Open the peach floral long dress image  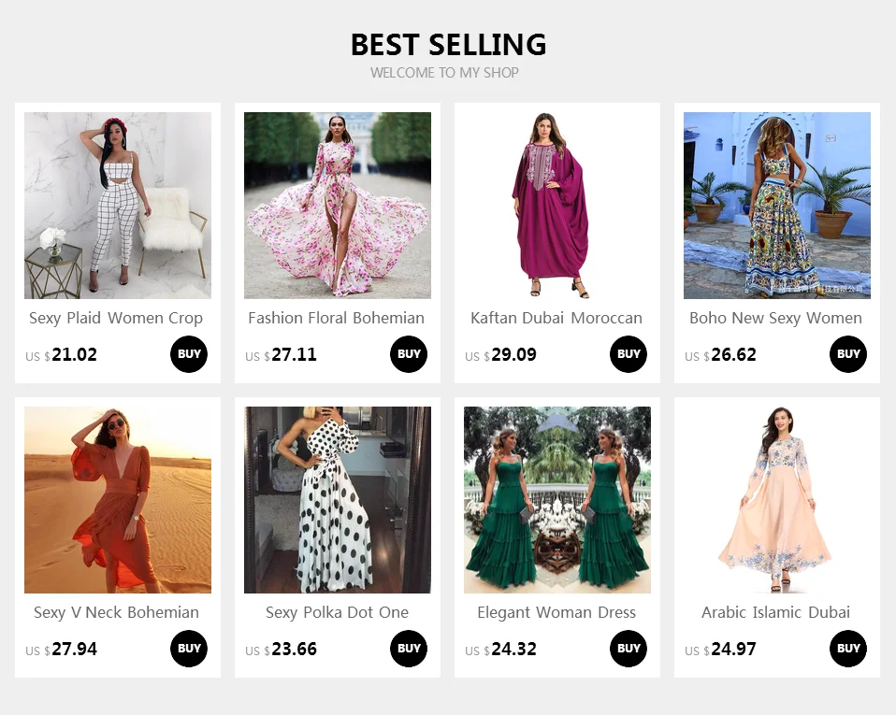point(777,500)
